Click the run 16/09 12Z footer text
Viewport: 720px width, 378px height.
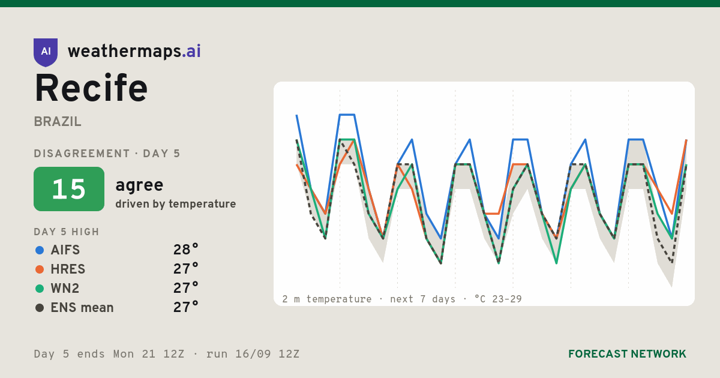click(253, 354)
